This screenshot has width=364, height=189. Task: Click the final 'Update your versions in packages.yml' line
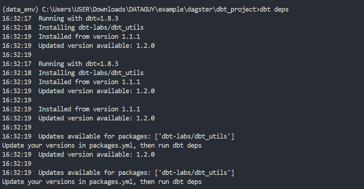102,182
